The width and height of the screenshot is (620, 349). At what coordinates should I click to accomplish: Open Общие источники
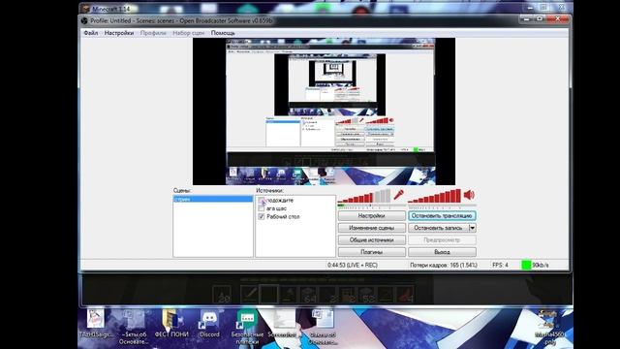pyautogui.click(x=371, y=240)
